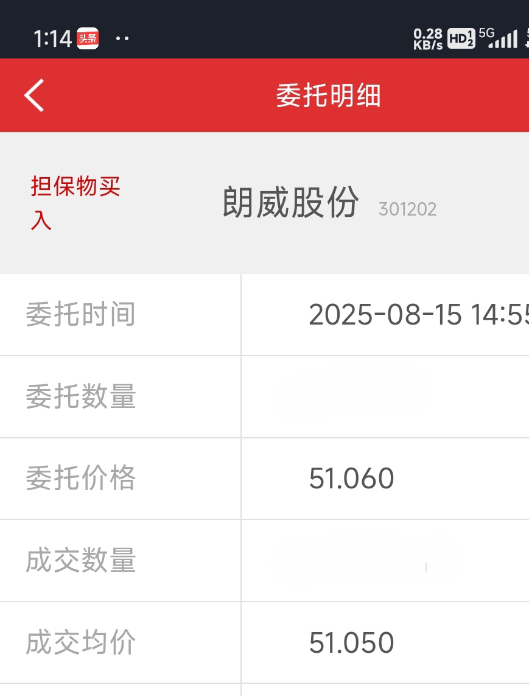
Task: Select the 成交均价 row label
Action: [81, 642]
